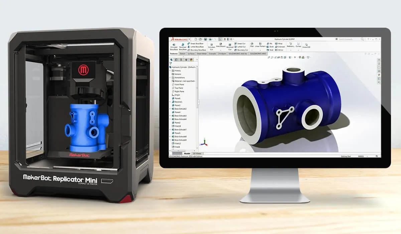Expand the Revolve1 feature node
Image resolution: width=401 pixels, height=234 pixels.
(x=170, y=102)
